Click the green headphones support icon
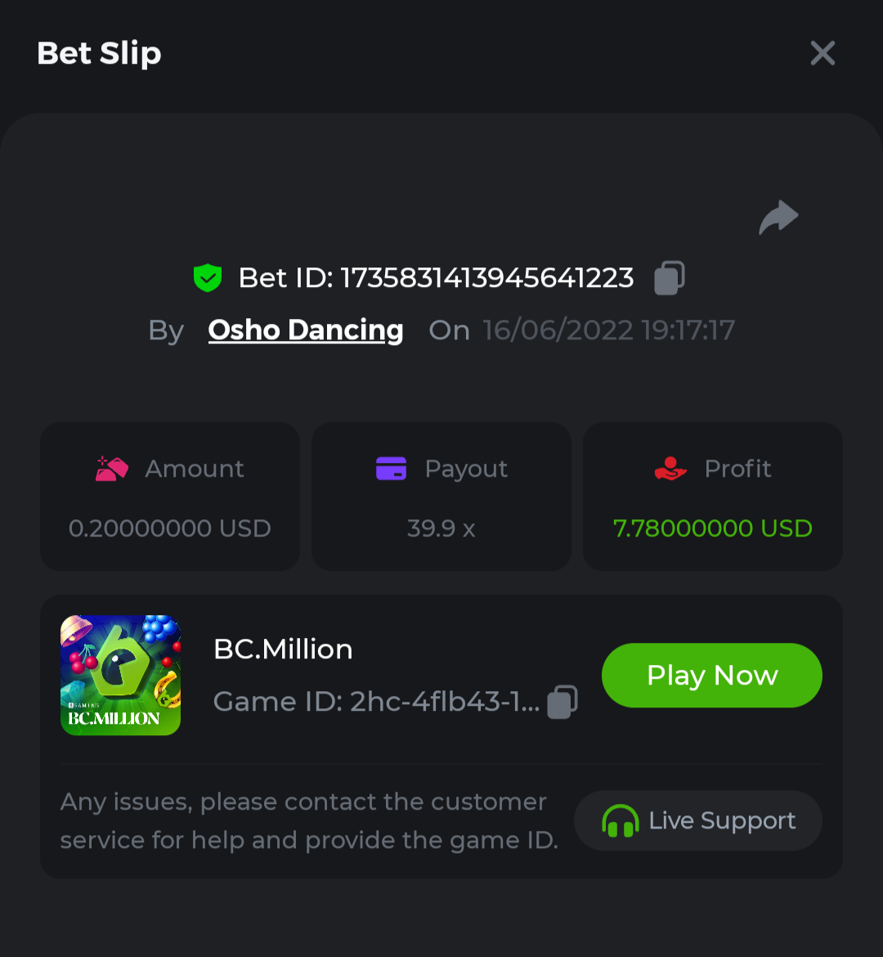Screen dimensions: 883x957 pyautogui.click(x=620, y=820)
